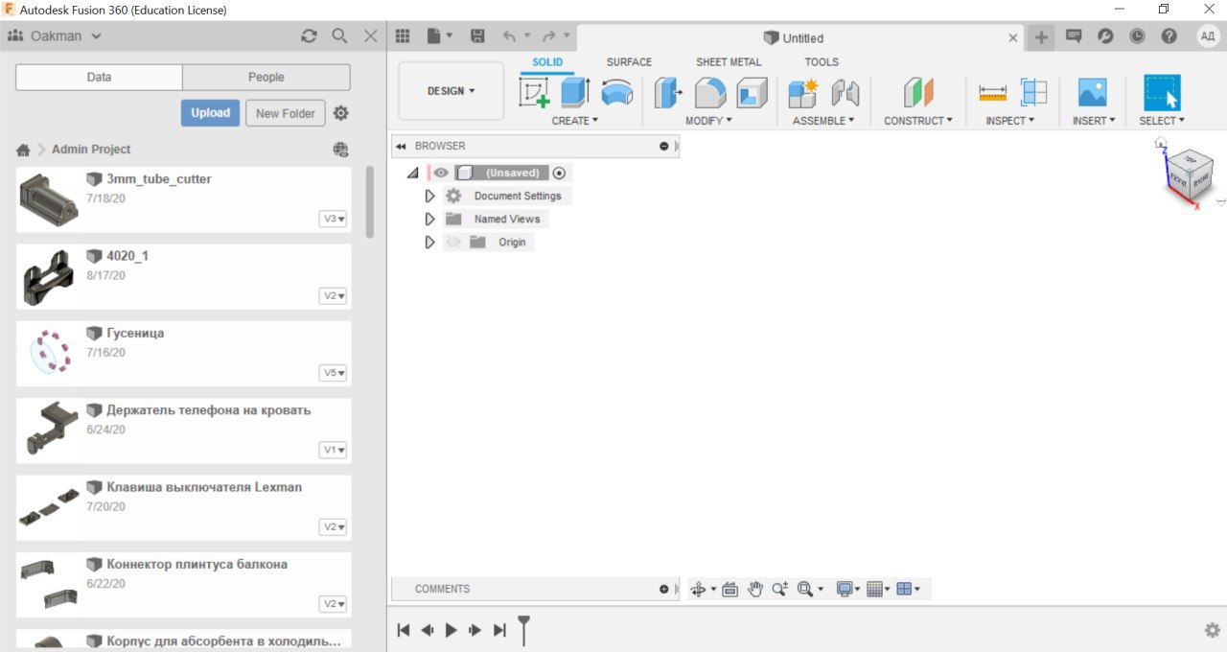Select the Pan hand tool
This screenshot has width=1227, height=652.
coord(755,589)
